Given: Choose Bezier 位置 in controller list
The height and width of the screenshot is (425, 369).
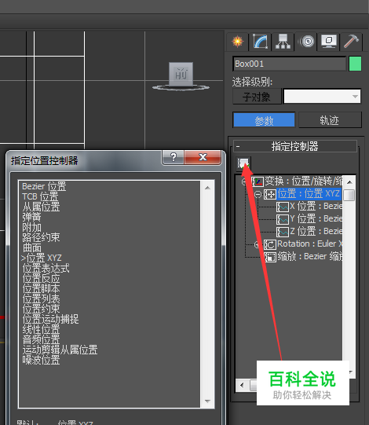Looking at the screenshot, I should coord(44,186).
